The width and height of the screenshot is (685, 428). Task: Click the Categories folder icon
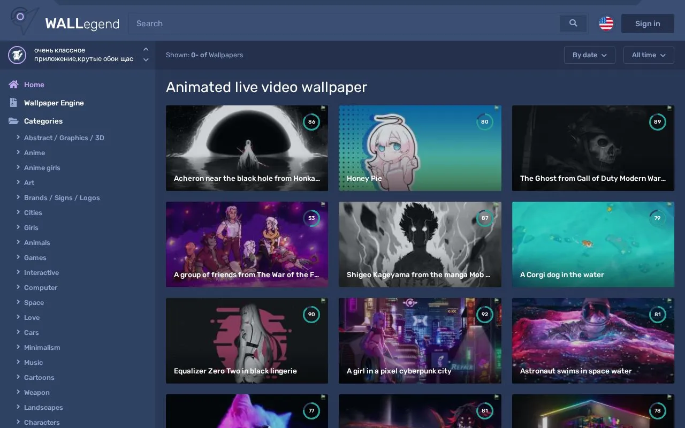pos(13,121)
